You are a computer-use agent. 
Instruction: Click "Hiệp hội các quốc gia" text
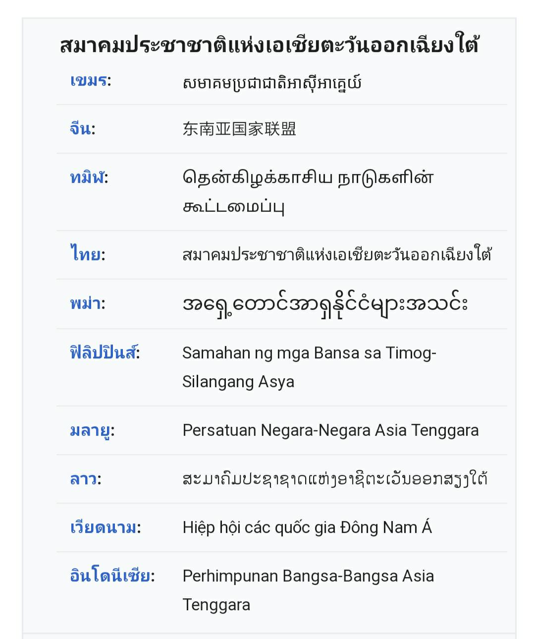pos(307,527)
